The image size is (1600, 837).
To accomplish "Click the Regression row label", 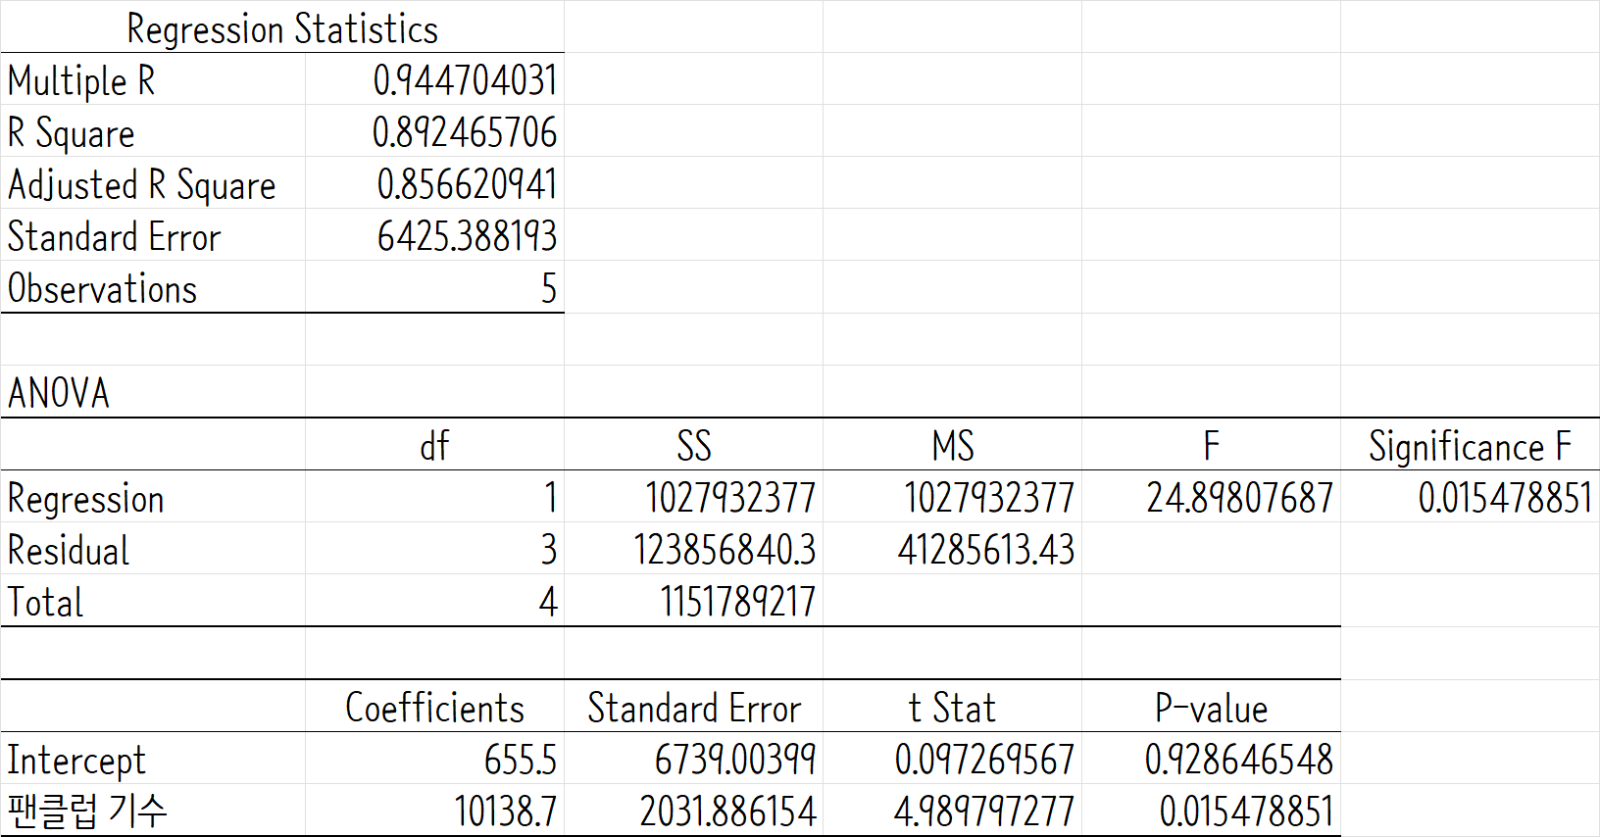I will pos(85,498).
